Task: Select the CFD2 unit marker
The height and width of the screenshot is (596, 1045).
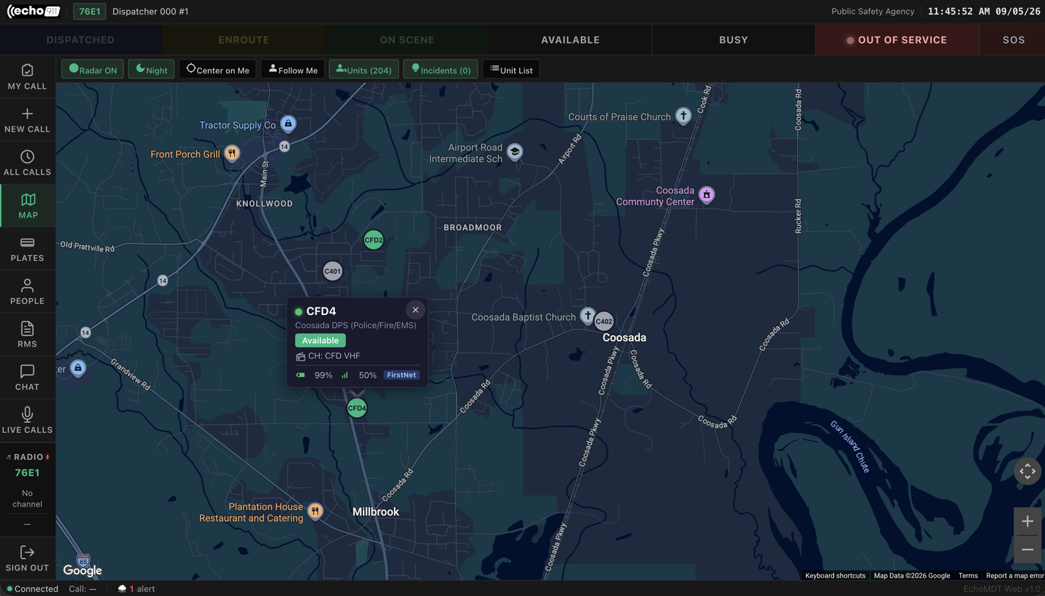Action: pyautogui.click(x=374, y=240)
